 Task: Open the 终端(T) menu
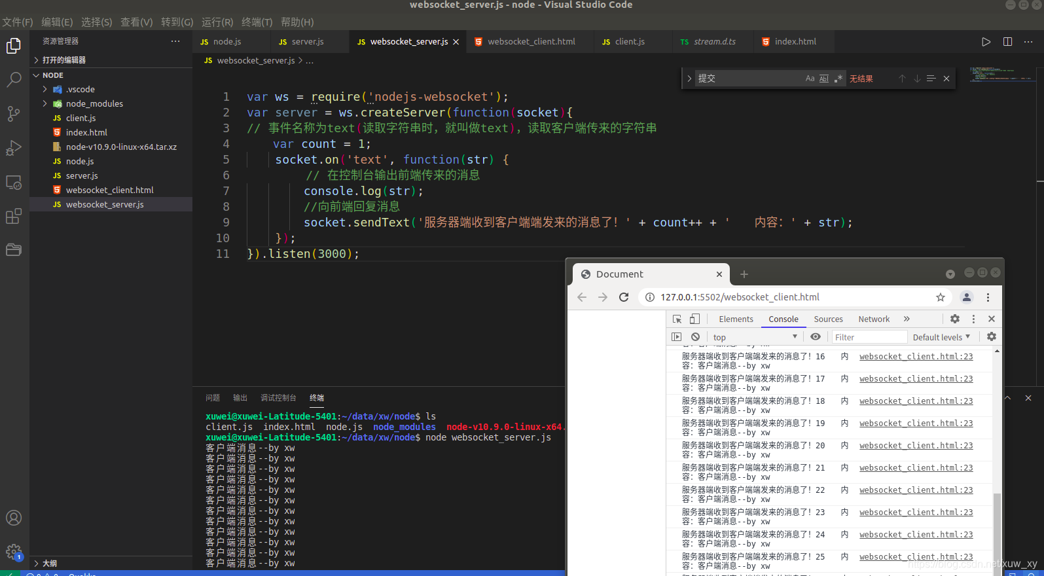point(257,22)
